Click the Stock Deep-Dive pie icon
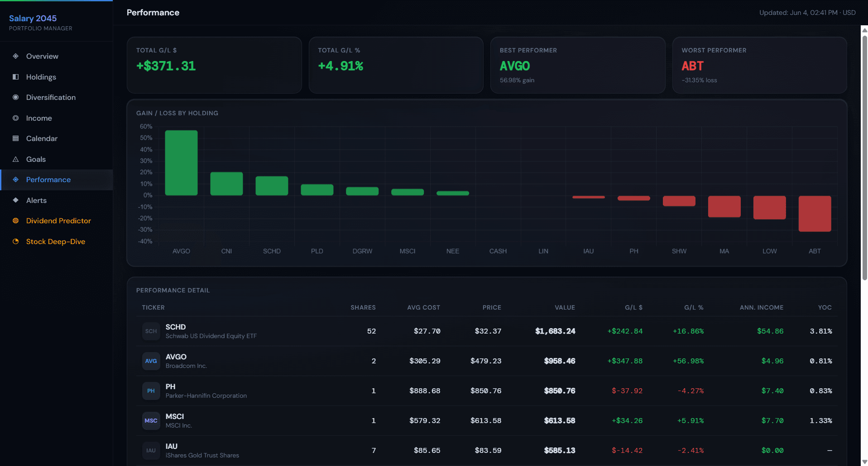868x466 pixels. (x=16, y=241)
